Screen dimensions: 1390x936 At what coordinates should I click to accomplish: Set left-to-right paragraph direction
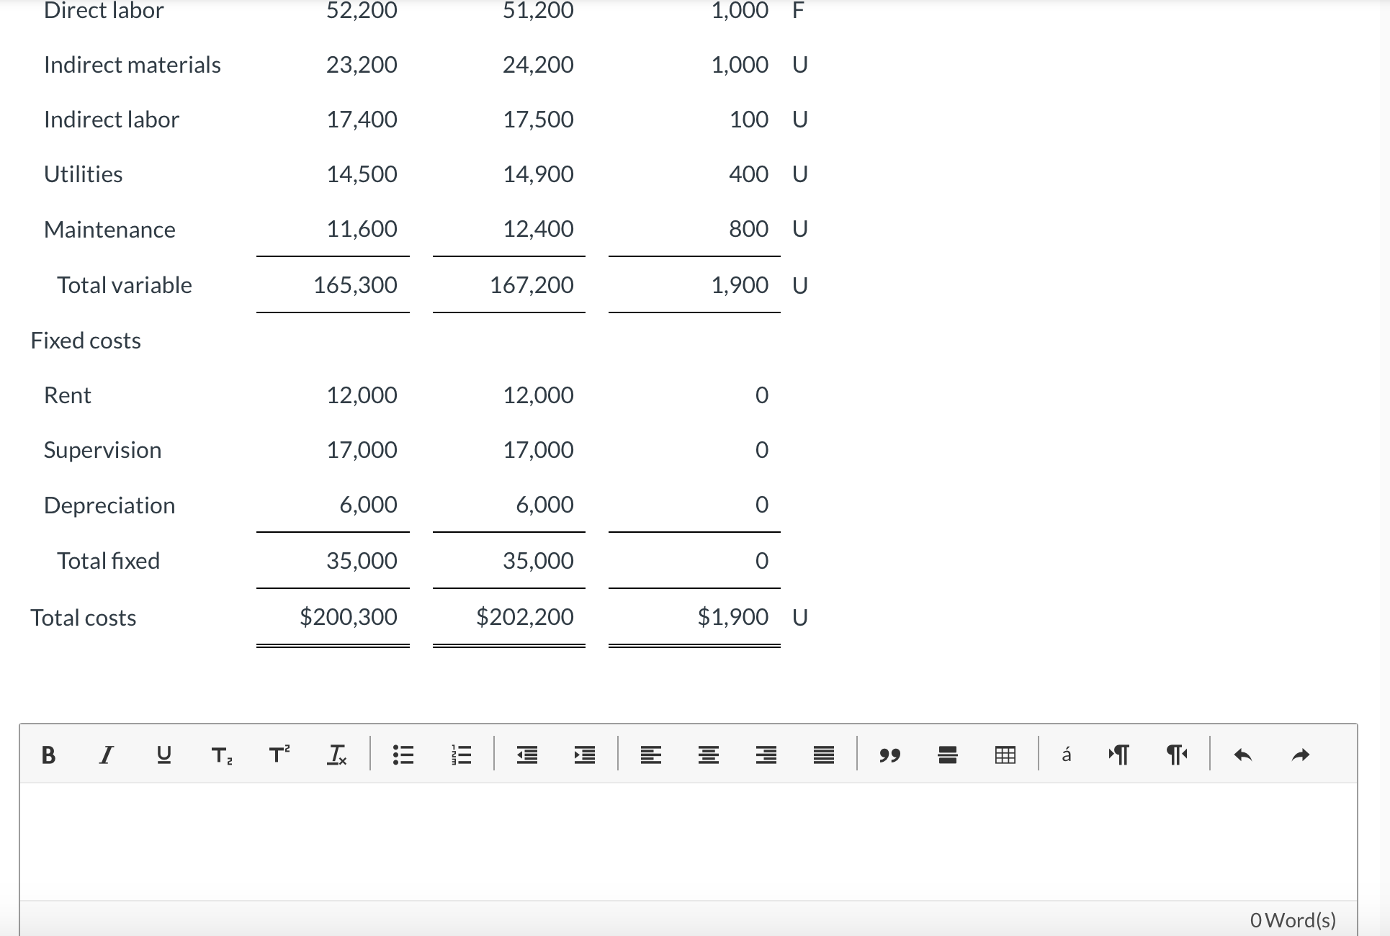point(1118,755)
